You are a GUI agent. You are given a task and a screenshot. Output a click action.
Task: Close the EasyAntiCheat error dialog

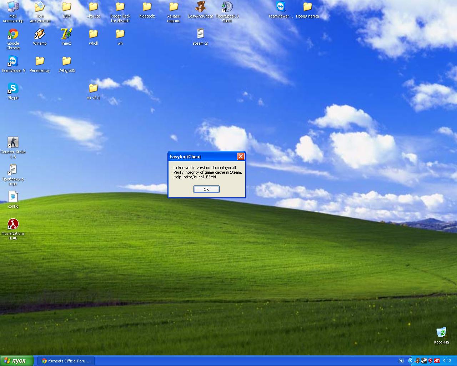pyautogui.click(x=241, y=156)
